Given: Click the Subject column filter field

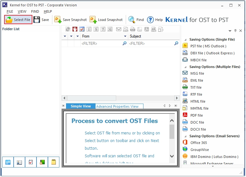Looking at the screenshot, I should point(154,43).
